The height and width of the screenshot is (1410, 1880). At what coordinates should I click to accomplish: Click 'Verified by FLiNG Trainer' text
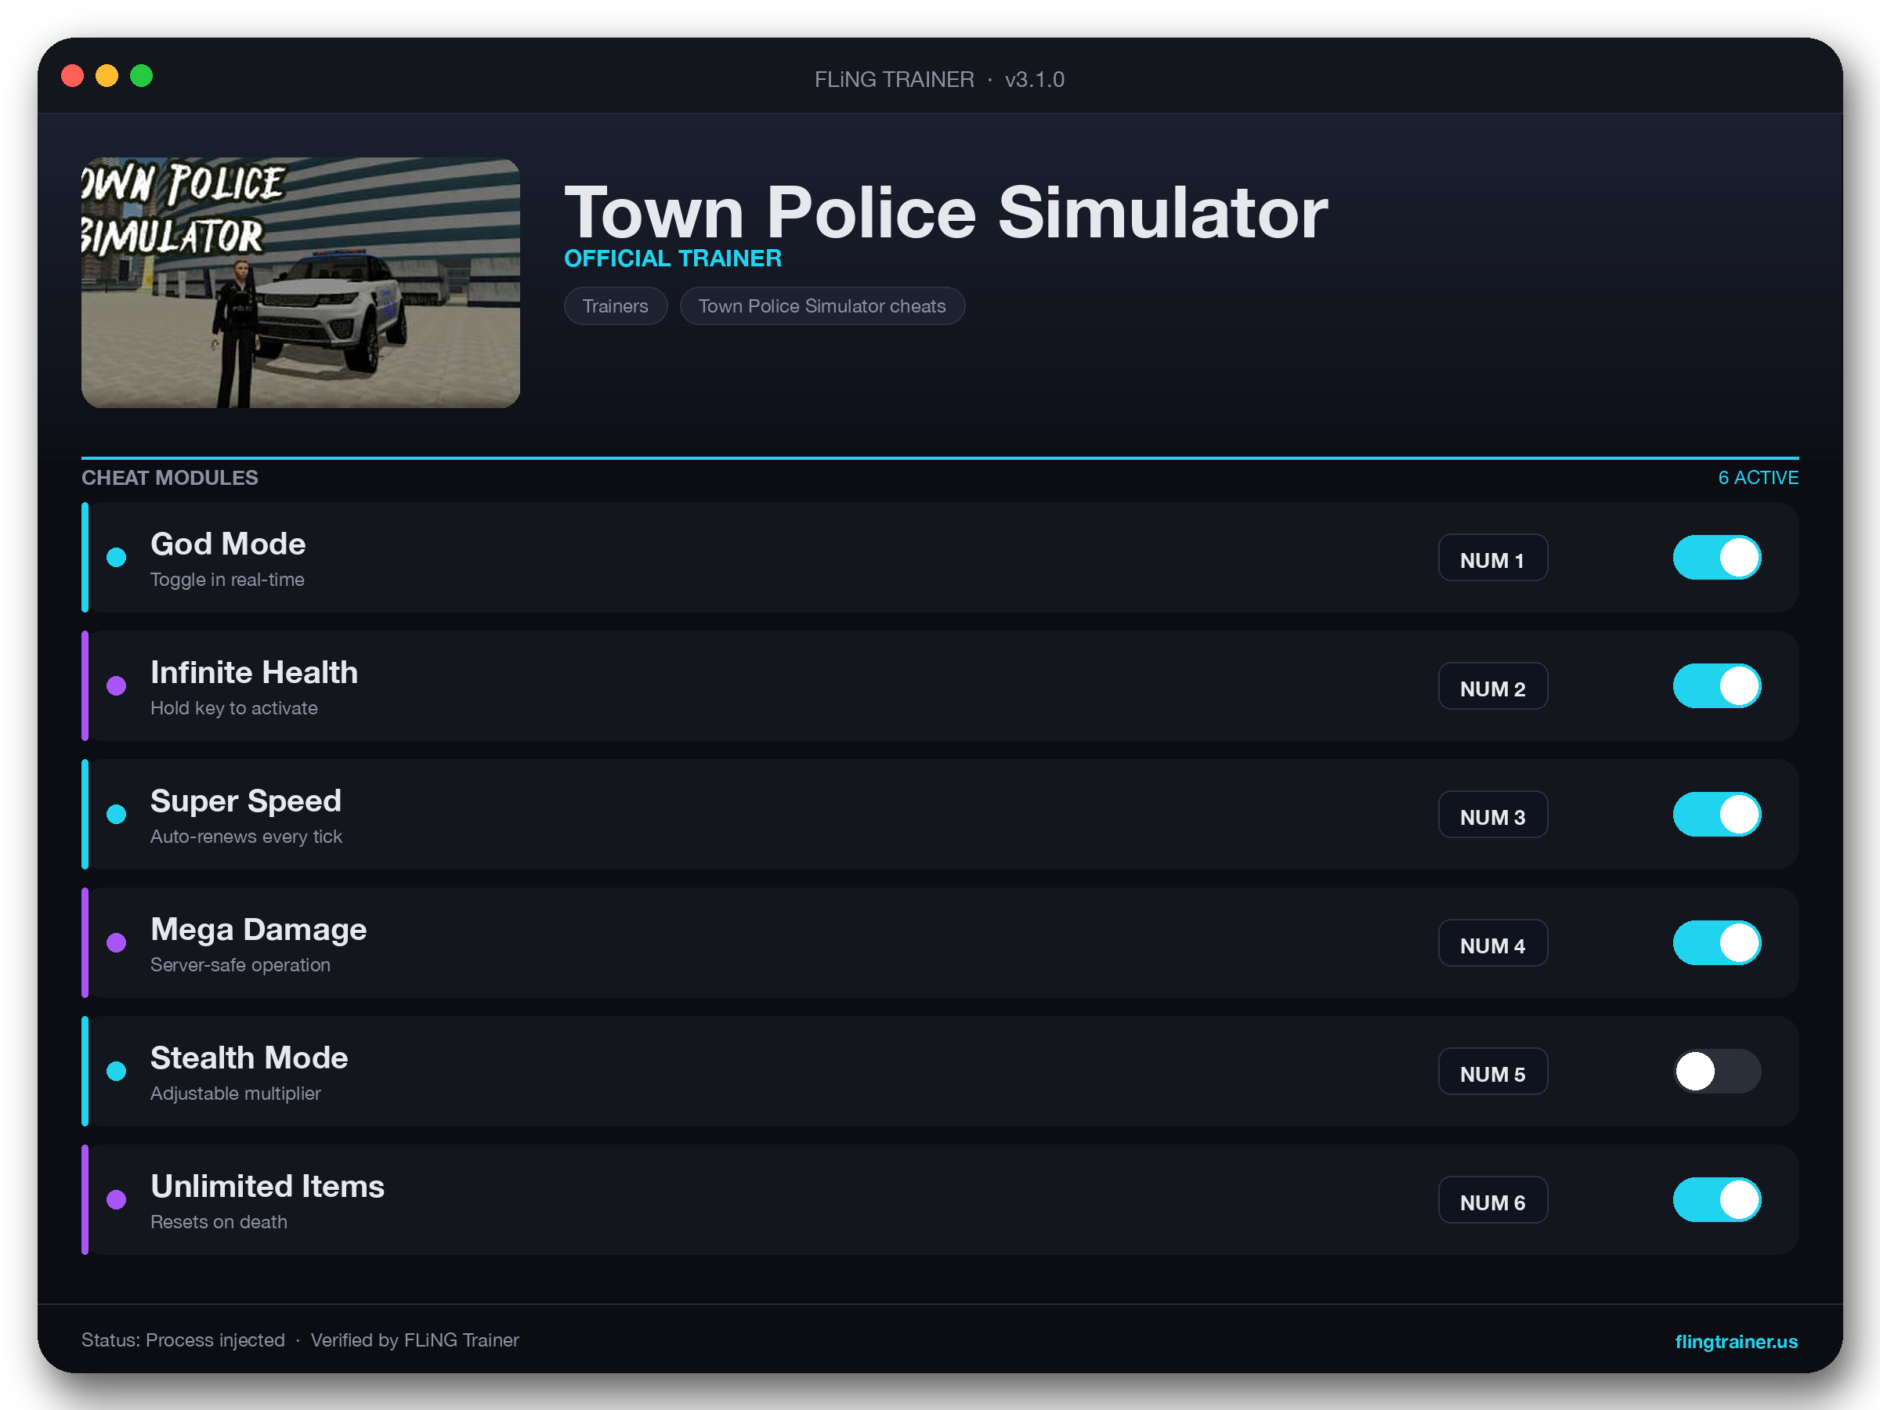pyautogui.click(x=414, y=1339)
